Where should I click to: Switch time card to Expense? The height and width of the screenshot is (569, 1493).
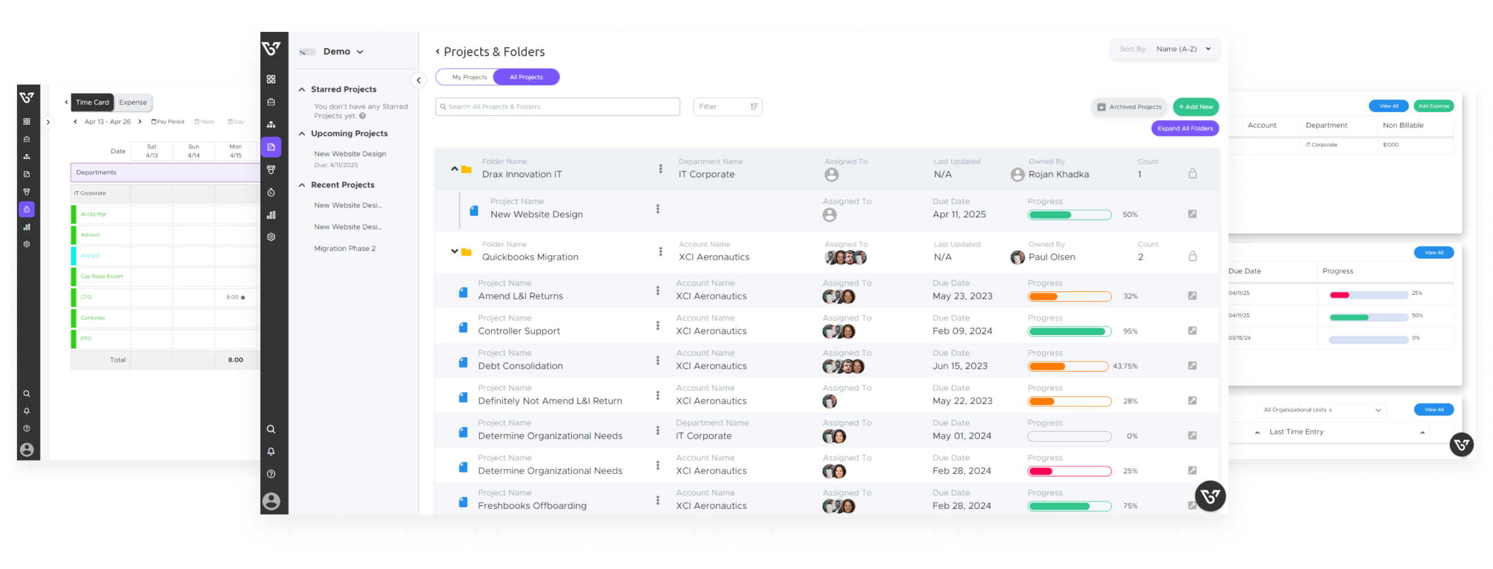[133, 102]
